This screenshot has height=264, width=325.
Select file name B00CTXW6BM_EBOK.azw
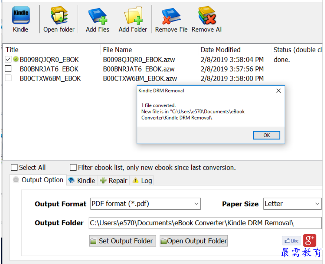click(140, 79)
